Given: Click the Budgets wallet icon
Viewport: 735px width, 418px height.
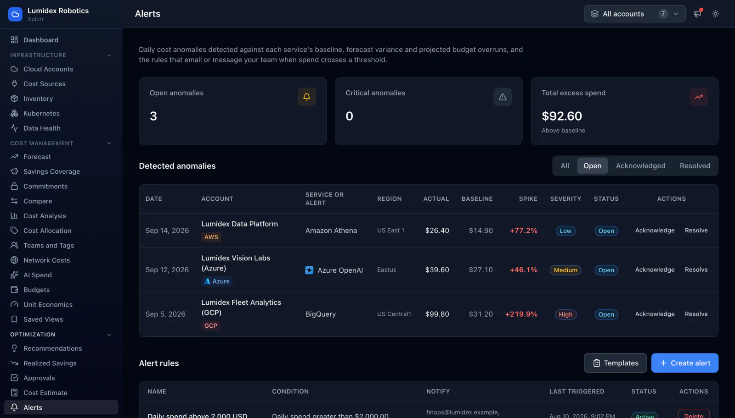Looking at the screenshot, I should click(x=14, y=290).
